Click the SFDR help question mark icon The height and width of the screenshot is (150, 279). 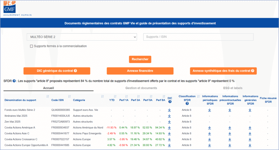tap(14, 81)
